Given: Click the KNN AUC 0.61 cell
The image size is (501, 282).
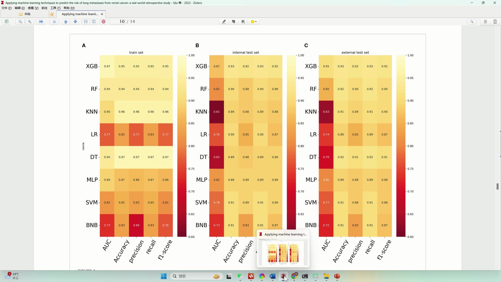Looking at the screenshot, I should pos(217,112).
